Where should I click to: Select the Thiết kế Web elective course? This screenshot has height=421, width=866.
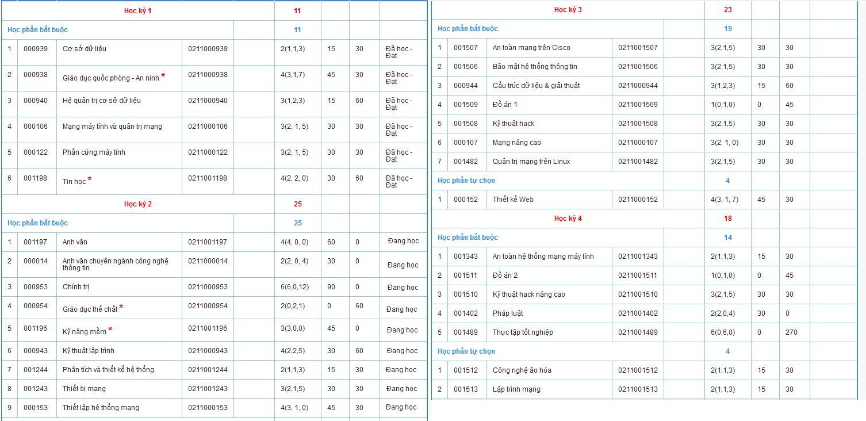[513, 200]
